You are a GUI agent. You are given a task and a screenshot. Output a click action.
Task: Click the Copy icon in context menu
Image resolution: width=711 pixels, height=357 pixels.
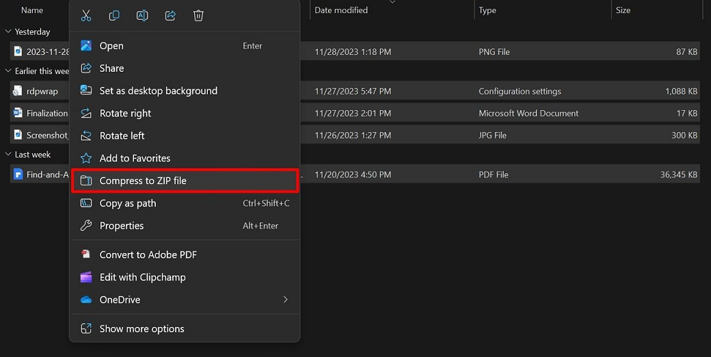pos(114,16)
